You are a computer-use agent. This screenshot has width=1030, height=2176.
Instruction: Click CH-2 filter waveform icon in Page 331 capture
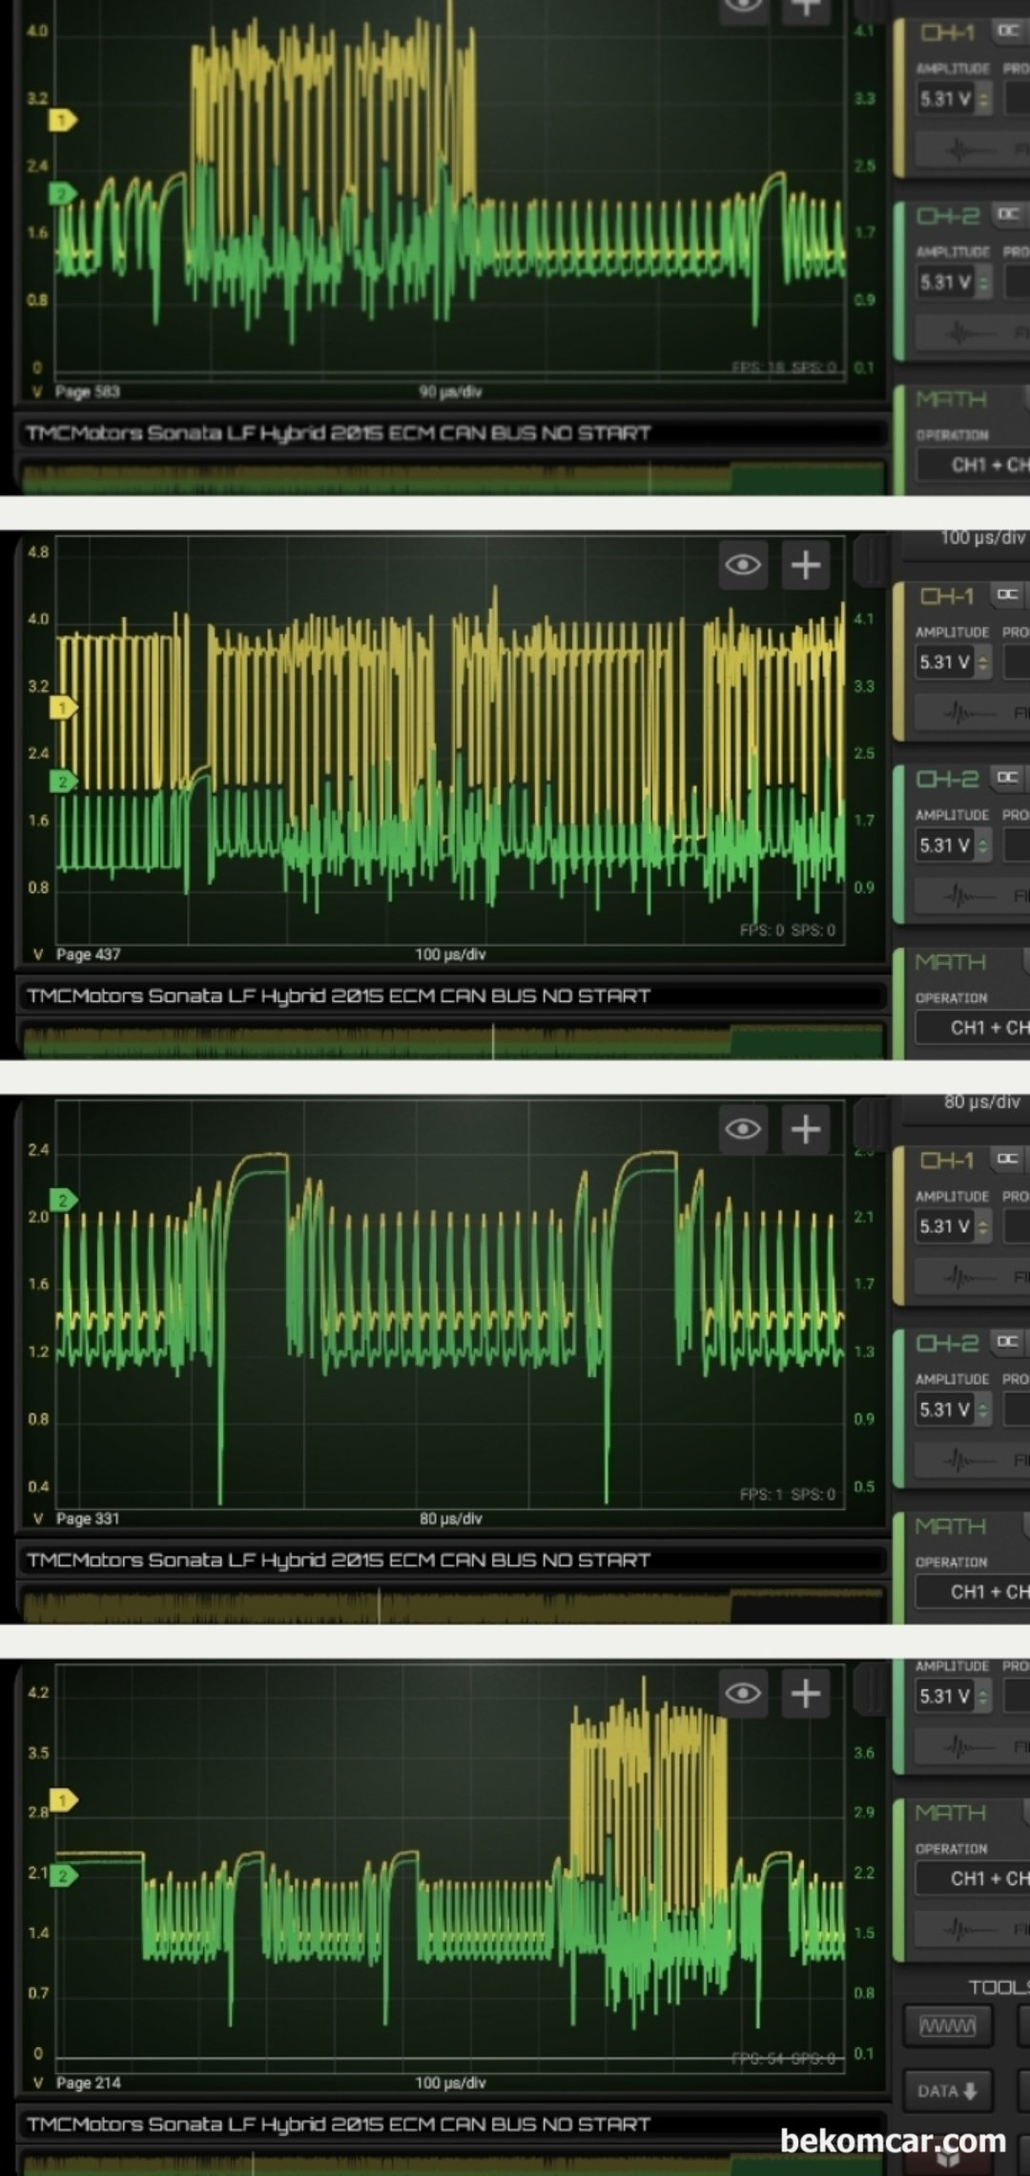(x=958, y=1459)
